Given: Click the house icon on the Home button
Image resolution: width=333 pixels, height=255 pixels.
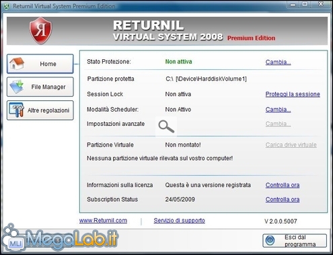Looking at the screenshot, I should pos(17,63).
